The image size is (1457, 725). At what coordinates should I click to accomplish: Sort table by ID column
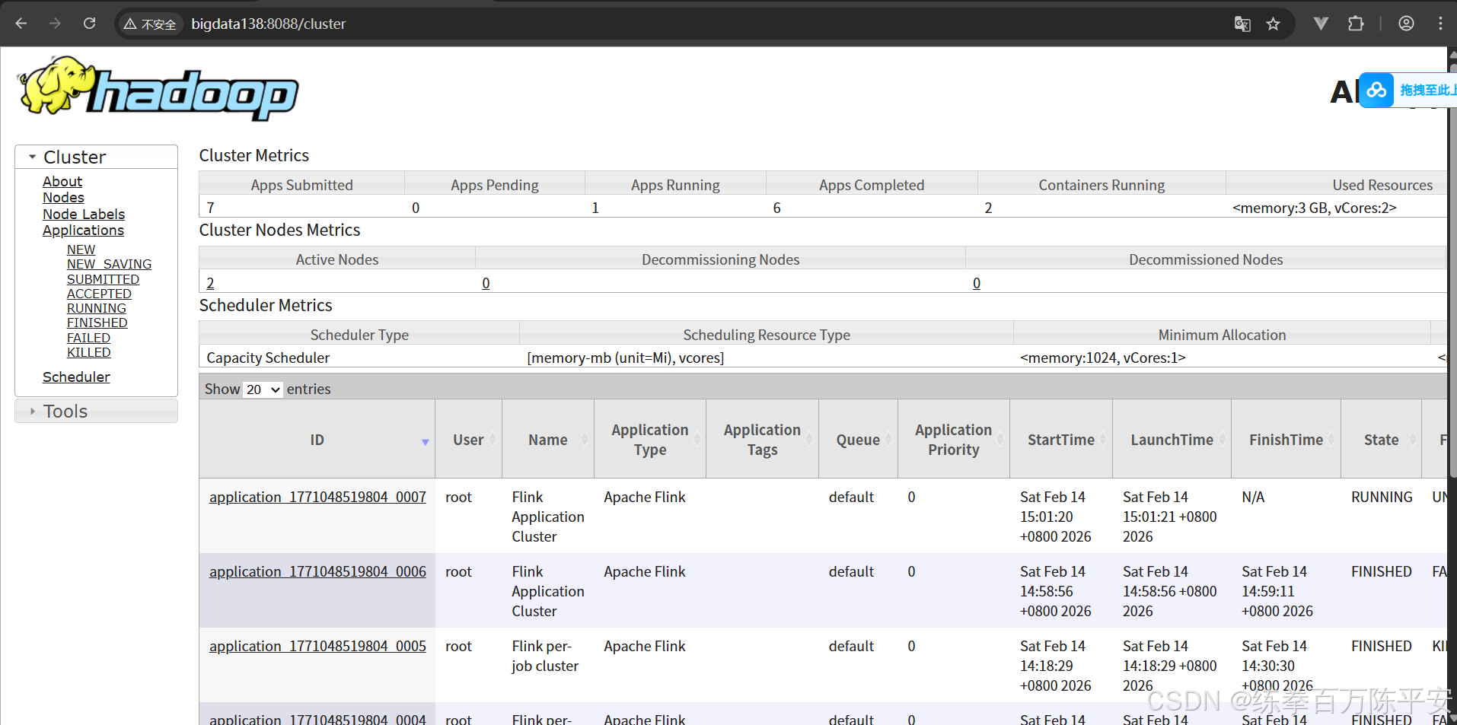pyautogui.click(x=317, y=440)
